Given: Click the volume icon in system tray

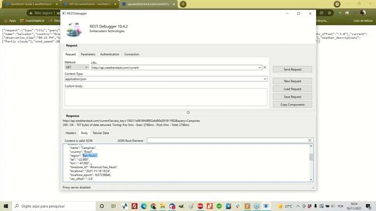Looking at the screenshot, I should click(x=333, y=206).
